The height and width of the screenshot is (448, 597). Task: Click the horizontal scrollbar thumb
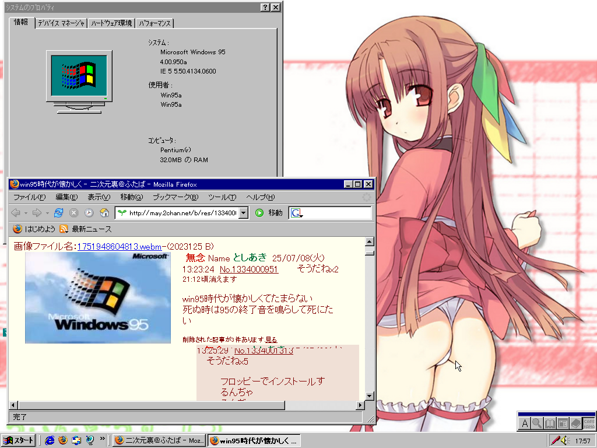tap(152, 405)
